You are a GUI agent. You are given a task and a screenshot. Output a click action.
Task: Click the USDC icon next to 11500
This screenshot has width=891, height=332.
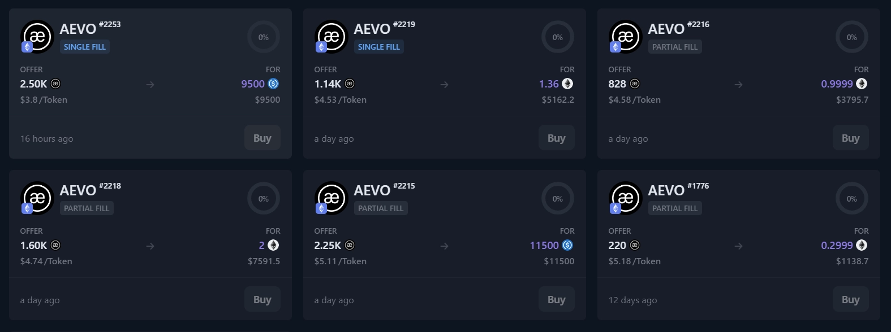pos(567,245)
